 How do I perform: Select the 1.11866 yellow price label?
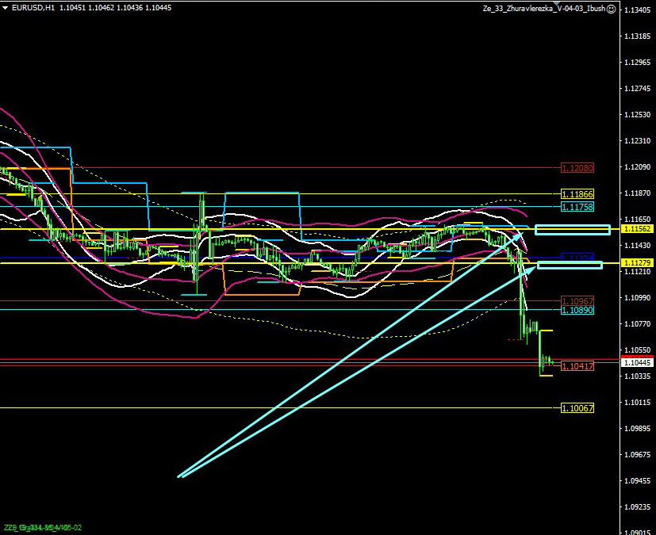[577, 194]
